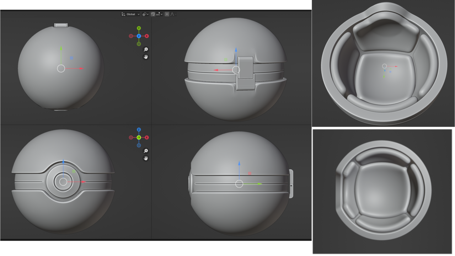Open the proportional falloff dropdown
Image resolution: width=455 pixels, height=256 pixels.
pyautogui.click(x=173, y=14)
